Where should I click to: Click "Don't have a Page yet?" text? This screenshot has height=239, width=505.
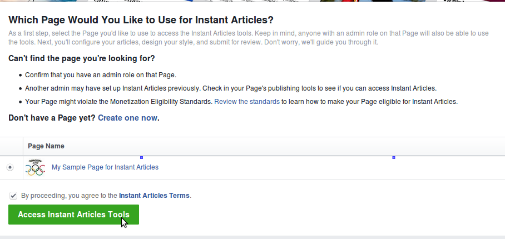(x=52, y=118)
